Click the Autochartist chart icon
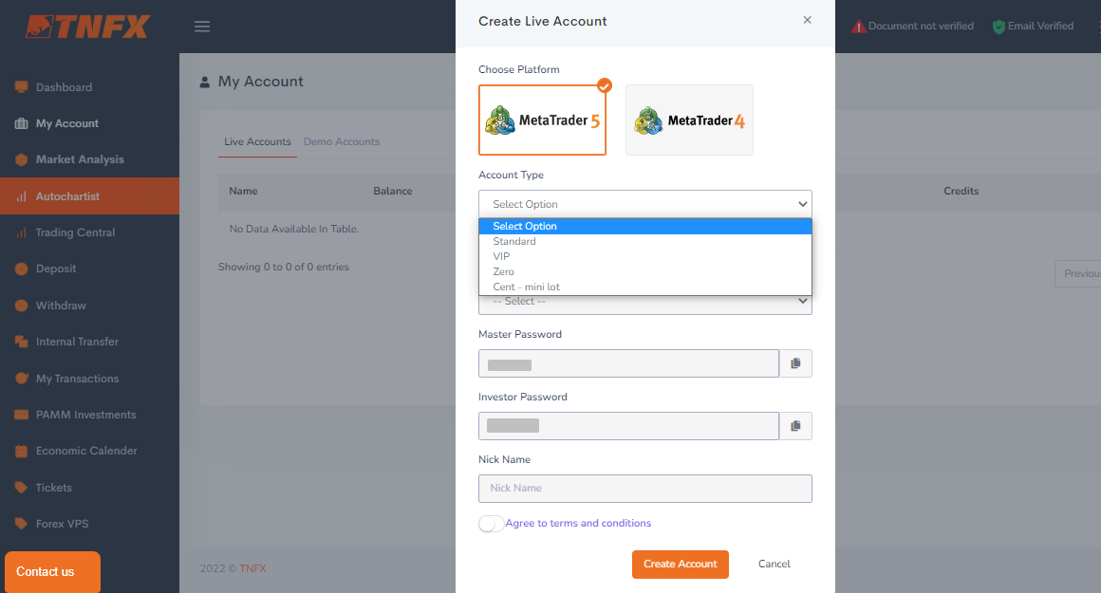 point(21,196)
